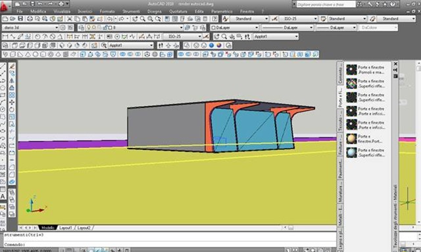The image size is (421, 252).
Task: Open the 'diario 3d' workspace dropdown
Action: pyautogui.click(x=30, y=28)
